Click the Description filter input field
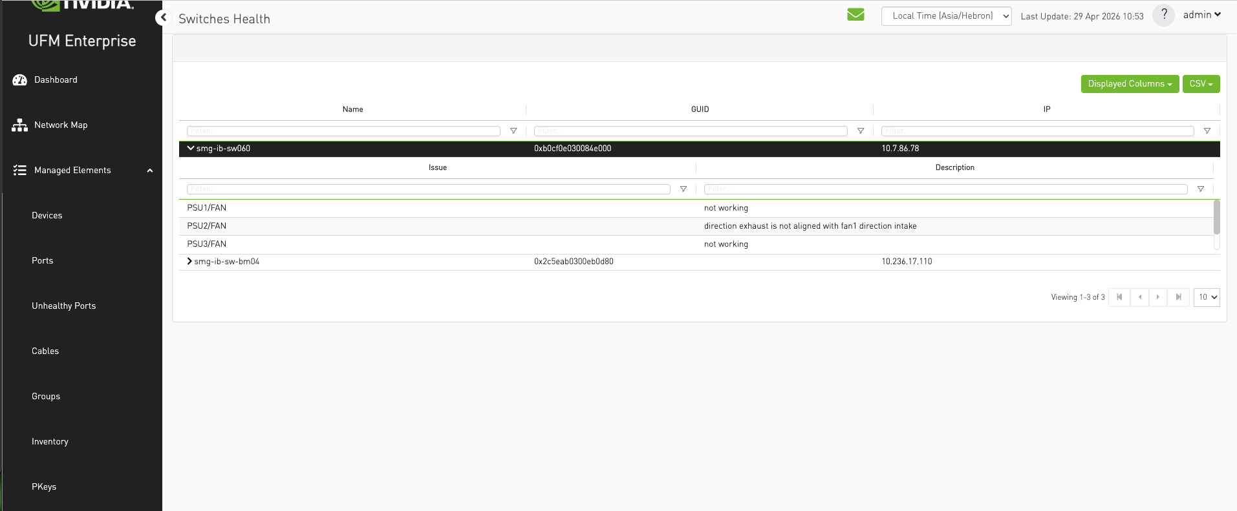This screenshot has width=1237, height=511. pos(945,189)
